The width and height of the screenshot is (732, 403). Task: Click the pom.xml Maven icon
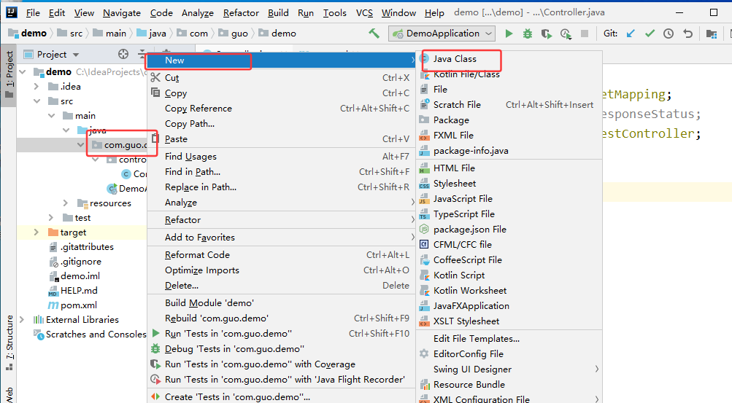pyautogui.click(x=53, y=305)
